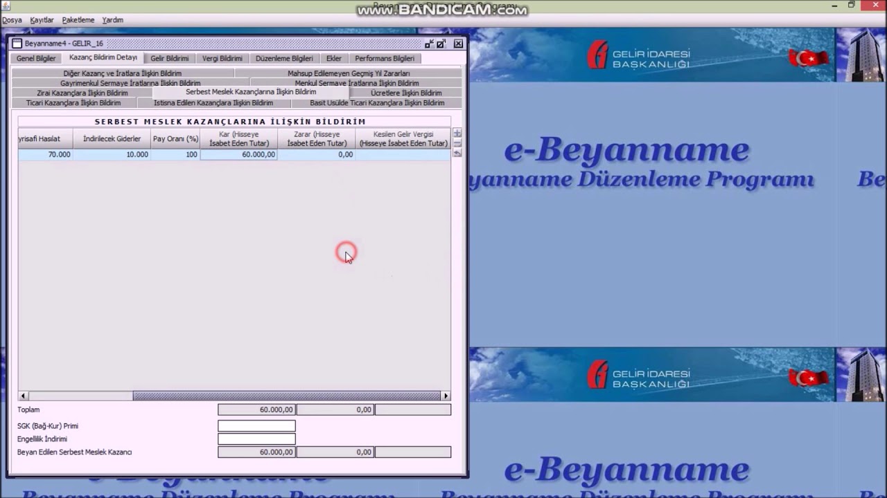The height and width of the screenshot is (498, 887).
Task: Open Ticari Kazançlara İlişkin Bildirim tab
Action: pyautogui.click(x=73, y=103)
